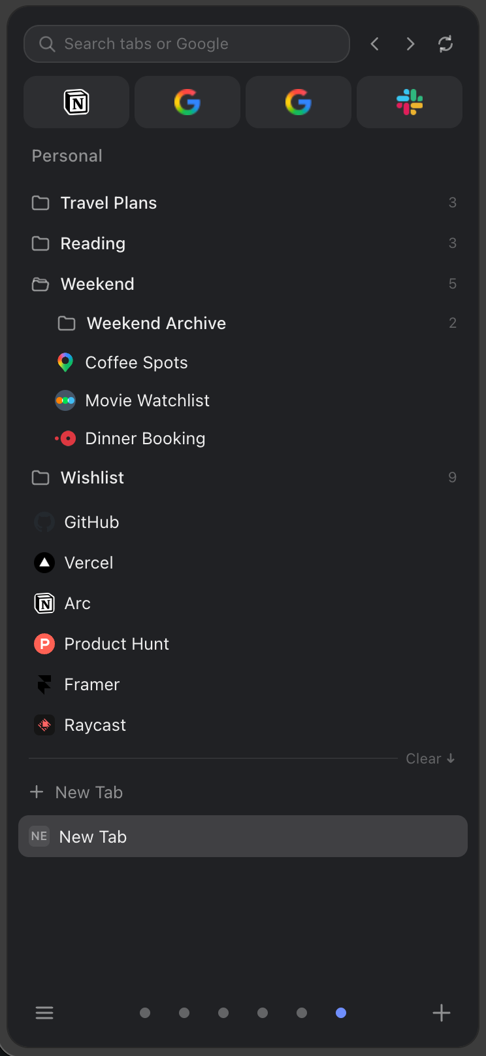Open the GitHub tab in the sidebar
486x1056 pixels.
point(91,521)
